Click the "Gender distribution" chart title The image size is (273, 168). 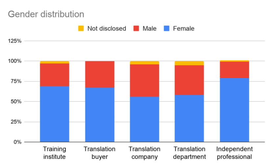46,14
